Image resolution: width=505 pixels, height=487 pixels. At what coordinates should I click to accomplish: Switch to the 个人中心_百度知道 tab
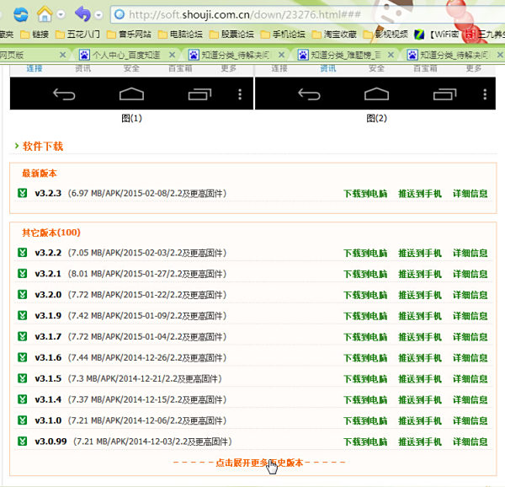point(126,55)
